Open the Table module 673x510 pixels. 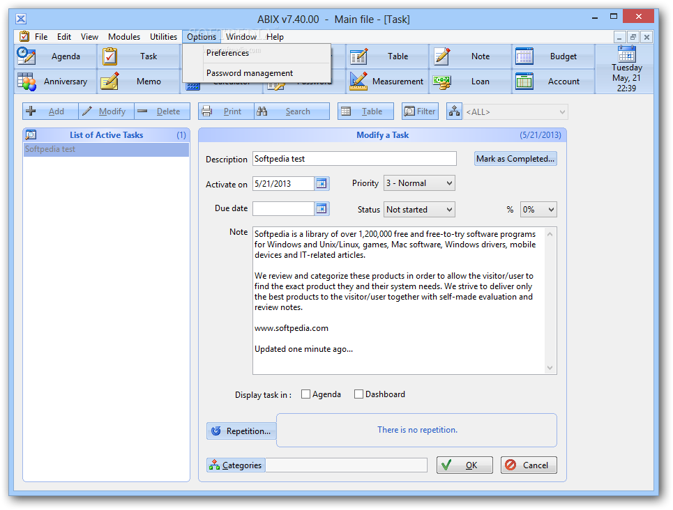388,56
